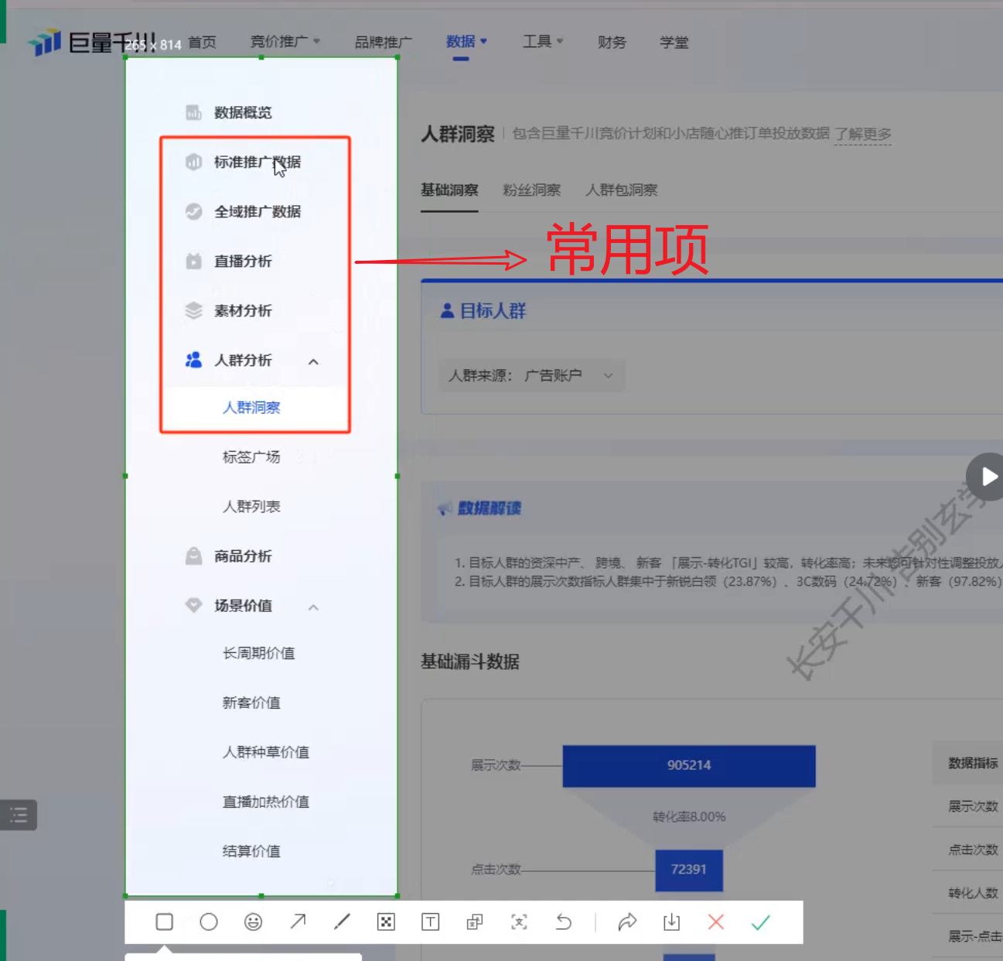This screenshot has width=1003, height=961.
Task: Select the rectangle annotation tool
Action: (164, 922)
